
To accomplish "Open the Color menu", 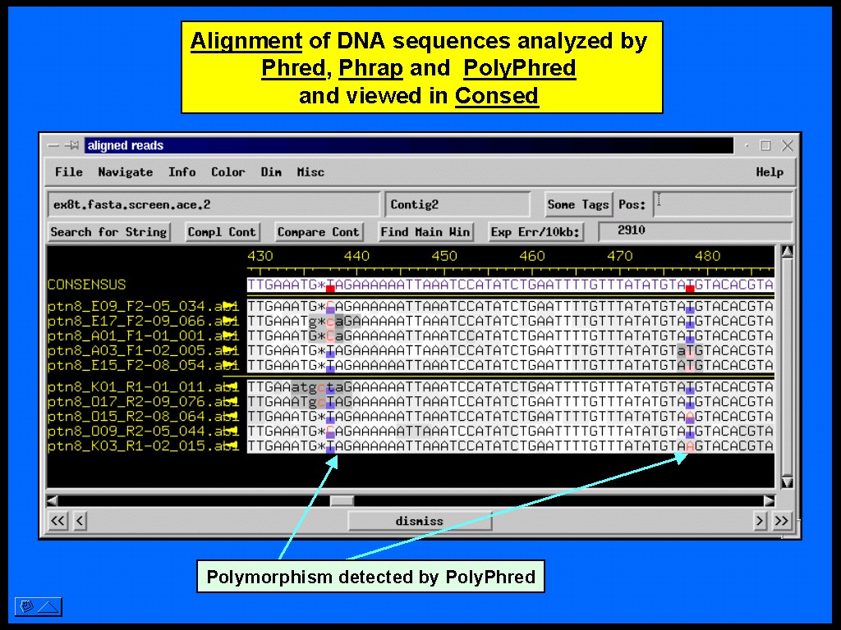I will 227,172.
